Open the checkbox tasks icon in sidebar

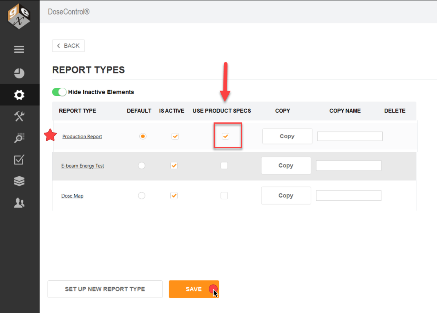tap(19, 160)
